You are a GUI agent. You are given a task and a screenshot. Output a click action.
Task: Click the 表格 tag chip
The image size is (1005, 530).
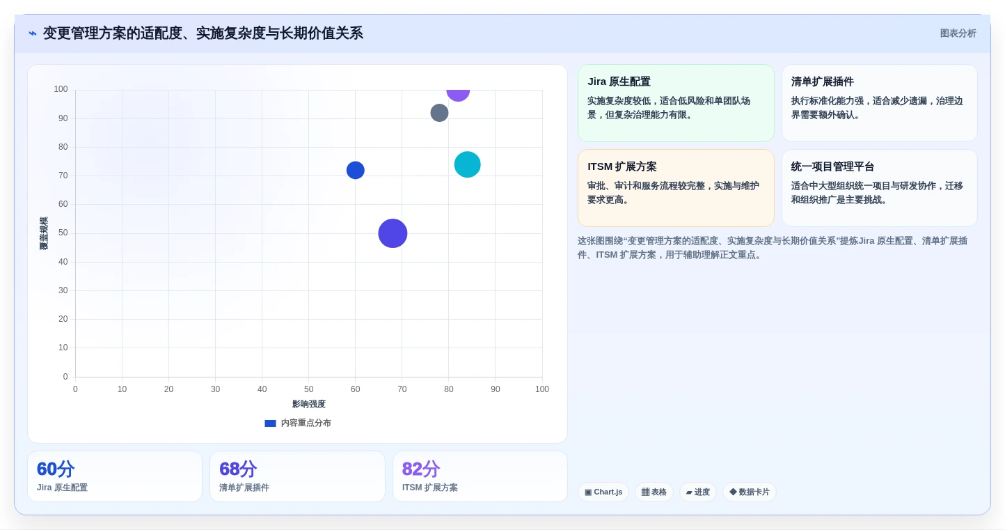(x=654, y=492)
